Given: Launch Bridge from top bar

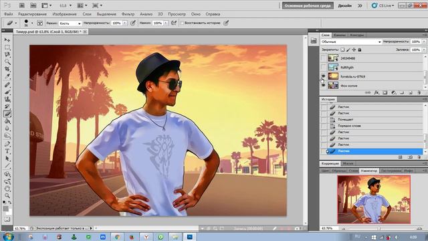Looking at the screenshot, I should [x=22, y=5].
